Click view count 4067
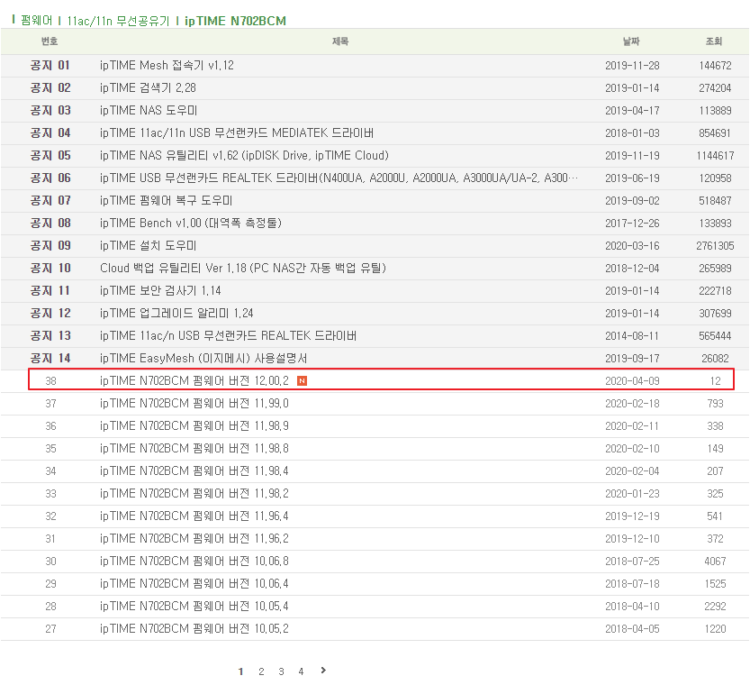Screen dimensions: 750x685 click(715, 561)
